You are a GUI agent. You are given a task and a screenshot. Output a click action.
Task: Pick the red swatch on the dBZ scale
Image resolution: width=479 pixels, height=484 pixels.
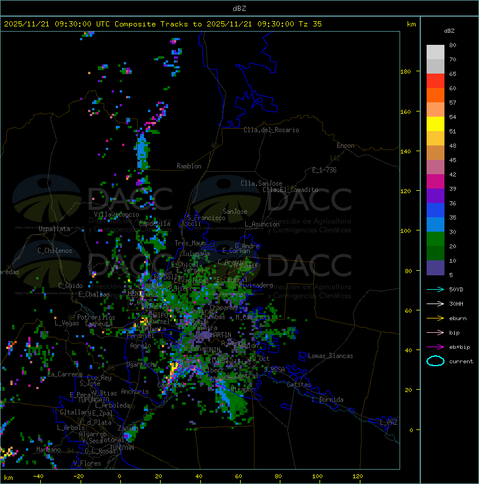[435, 81]
